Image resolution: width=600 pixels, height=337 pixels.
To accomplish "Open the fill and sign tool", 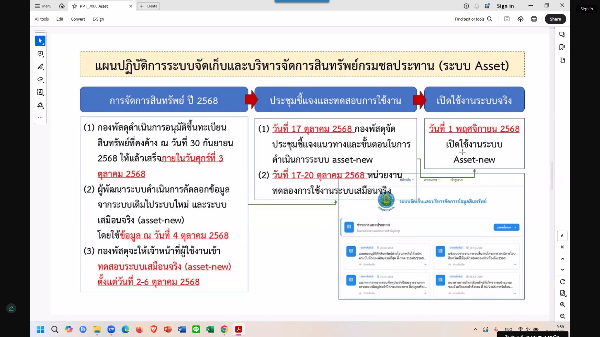I will click(x=40, y=105).
